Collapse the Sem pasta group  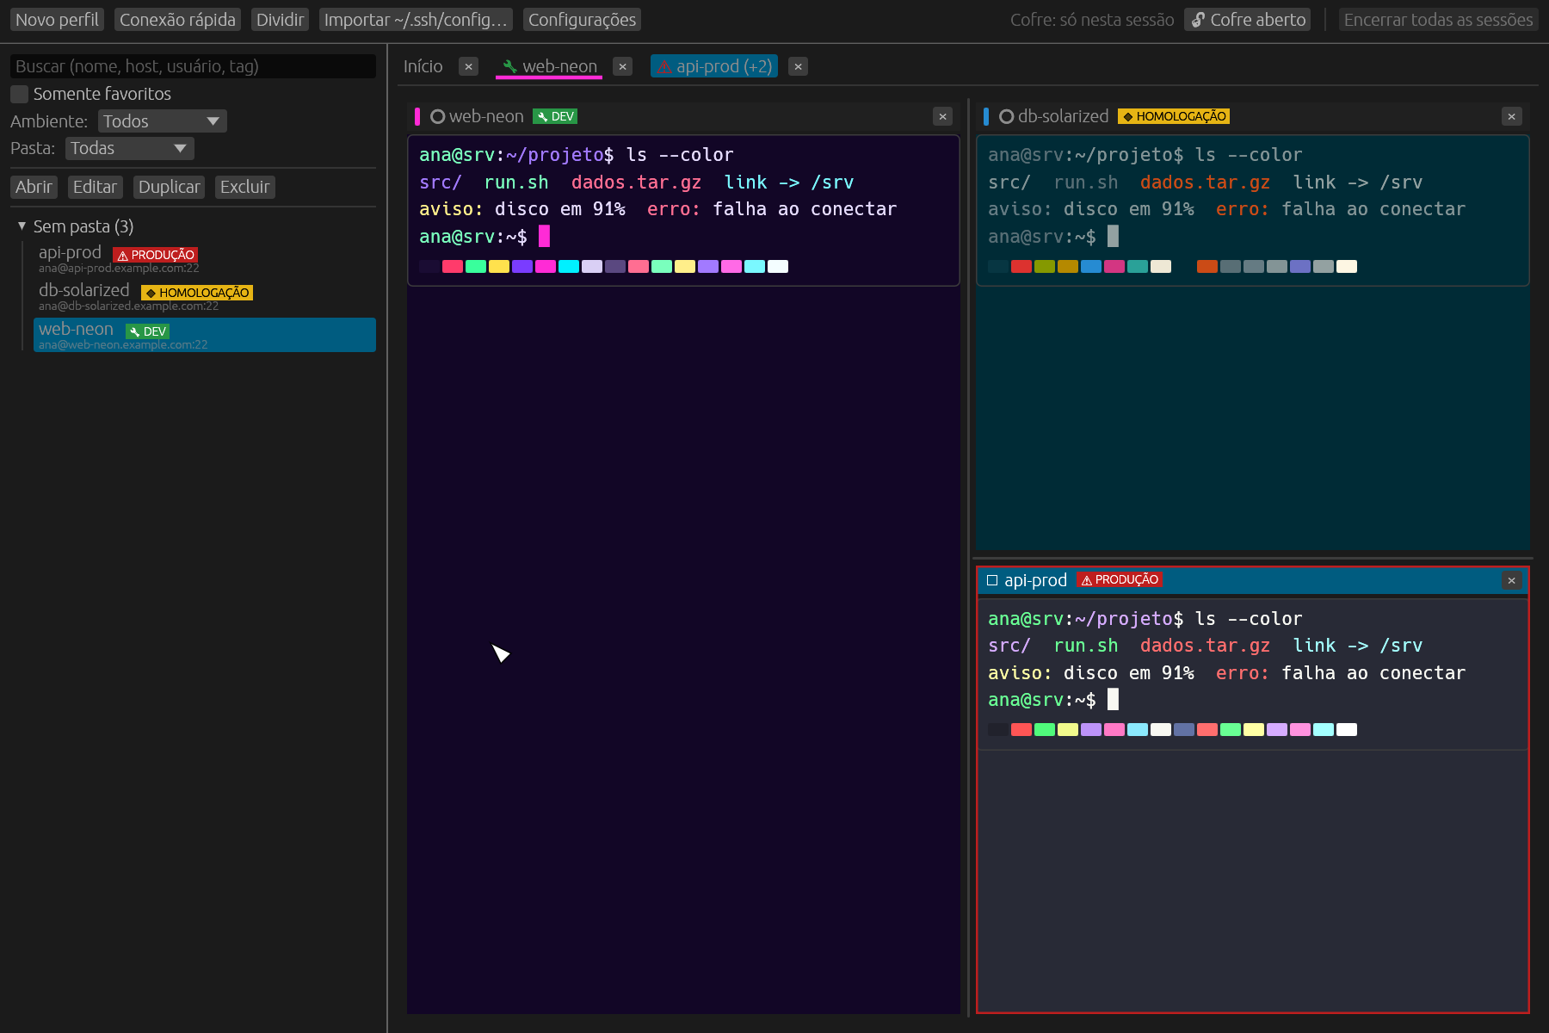click(x=22, y=226)
